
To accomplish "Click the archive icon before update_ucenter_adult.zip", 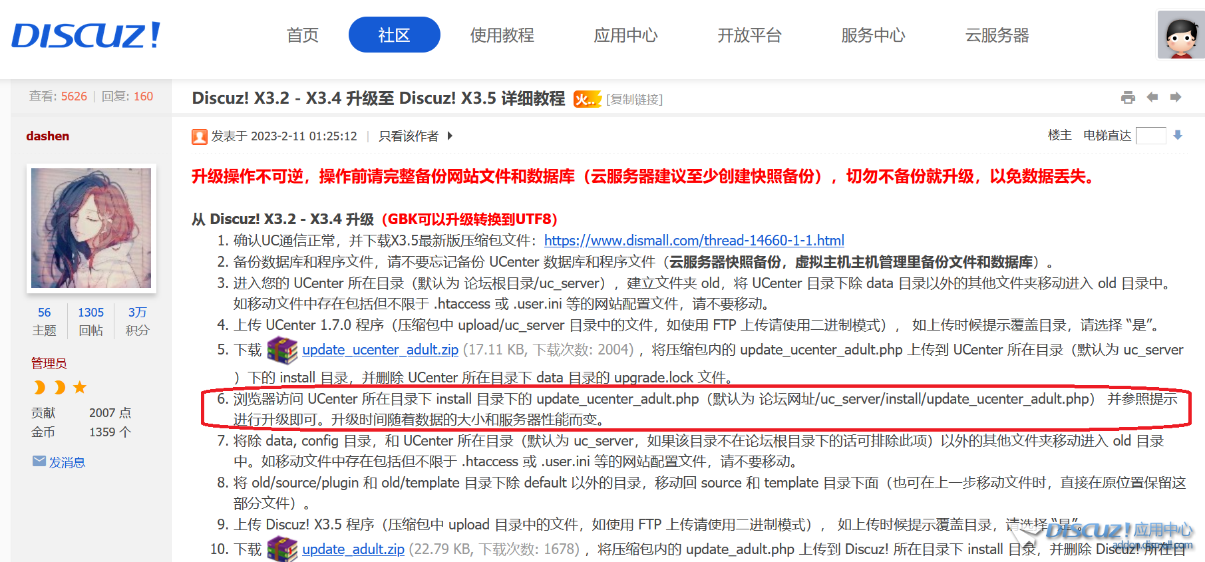I will [x=282, y=350].
